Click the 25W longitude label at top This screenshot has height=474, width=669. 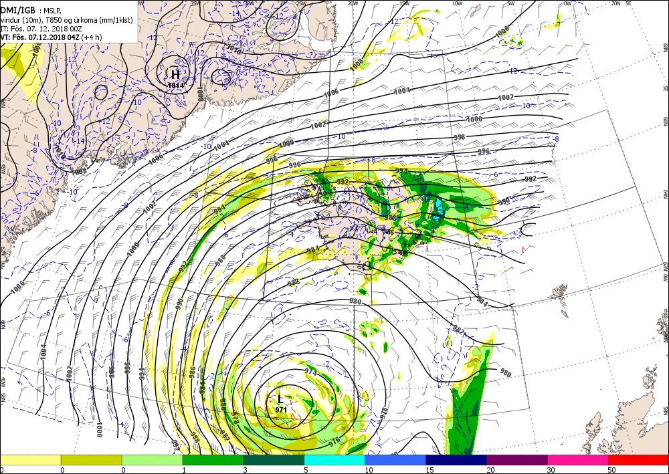(x=301, y=3)
